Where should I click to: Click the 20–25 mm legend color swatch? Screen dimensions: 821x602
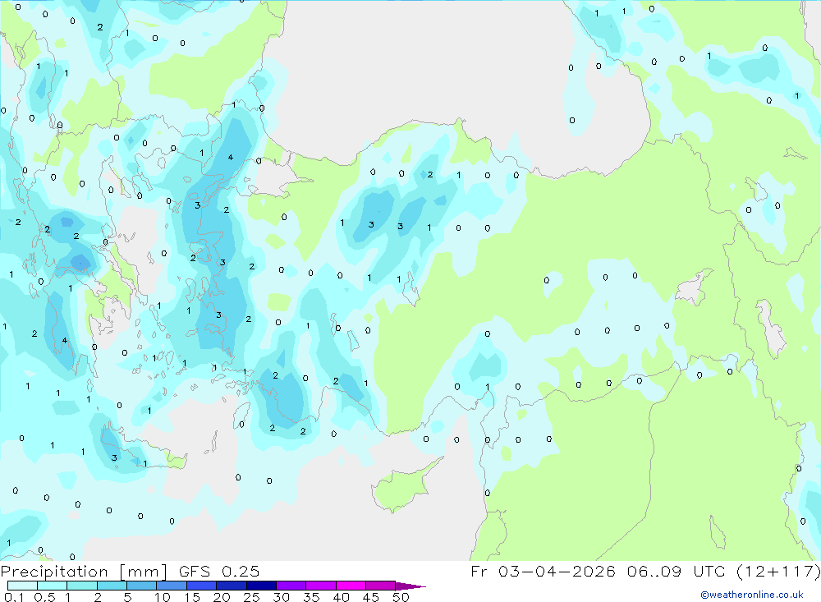point(232,586)
